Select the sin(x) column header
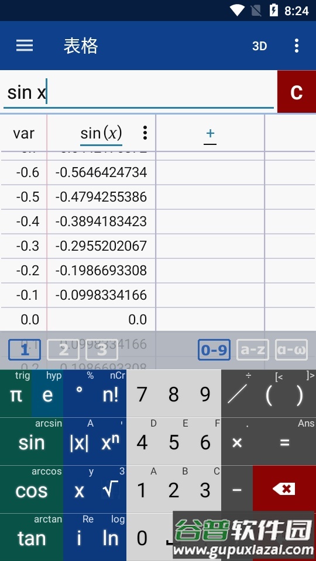Viewport: 316px width, 561px height. coord(101,133)
